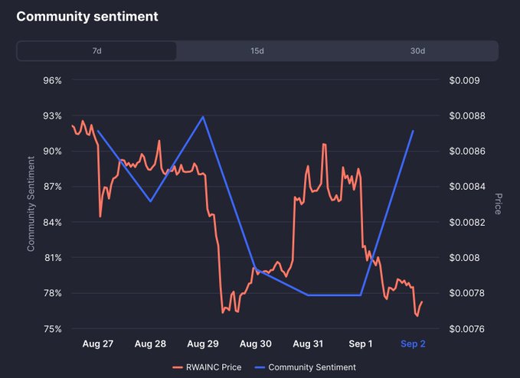Viewport: 520px width, 378px height.
Task: Click the Aug 28 date label
Action: coord(150,344)
